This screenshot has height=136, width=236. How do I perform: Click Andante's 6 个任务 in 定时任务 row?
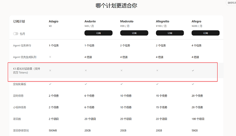point(89,96)
